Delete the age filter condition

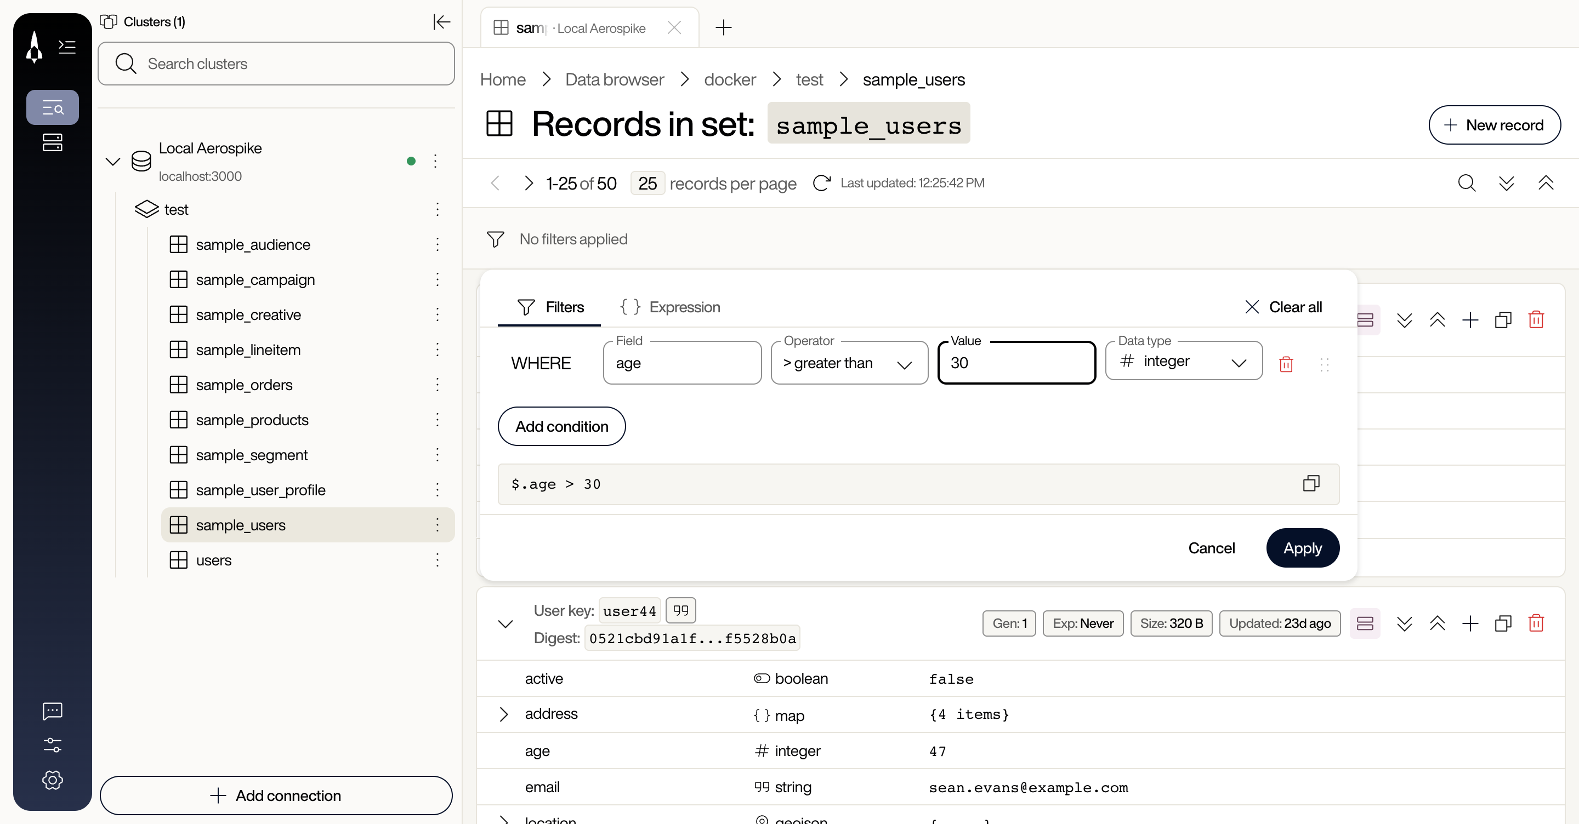click(x=1286, y=364)
